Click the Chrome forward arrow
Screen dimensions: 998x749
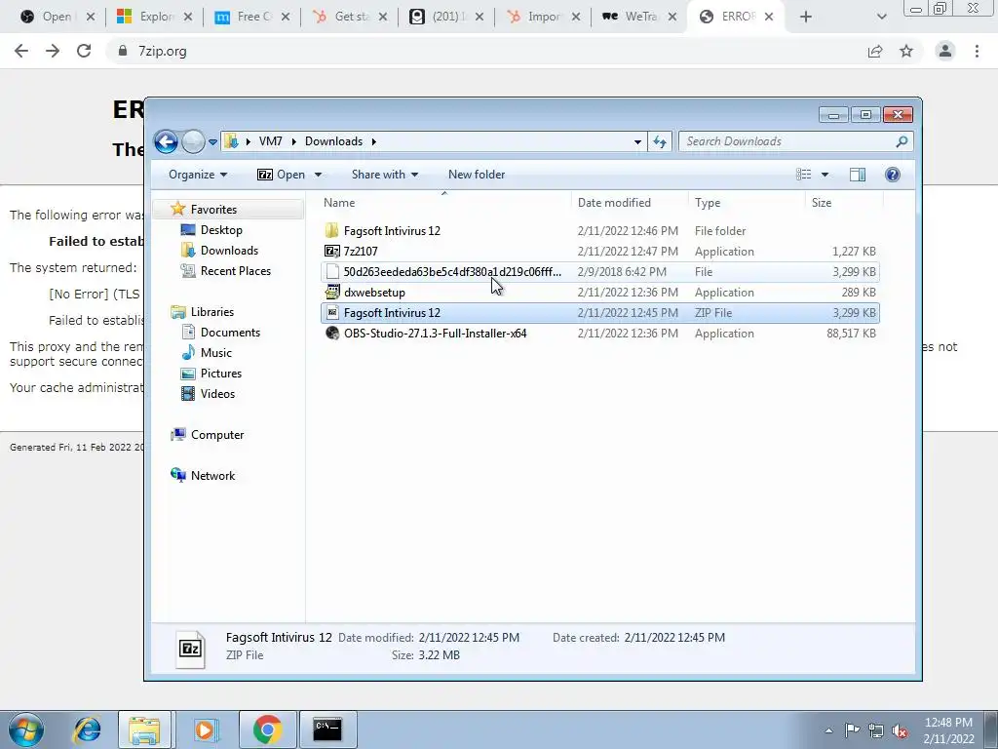(x=53, y=51)
